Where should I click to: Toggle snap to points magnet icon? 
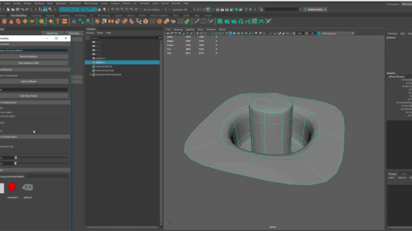coord(123,10)
